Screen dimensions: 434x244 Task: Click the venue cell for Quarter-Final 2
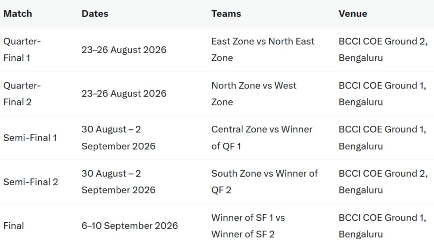pos(382,94)
